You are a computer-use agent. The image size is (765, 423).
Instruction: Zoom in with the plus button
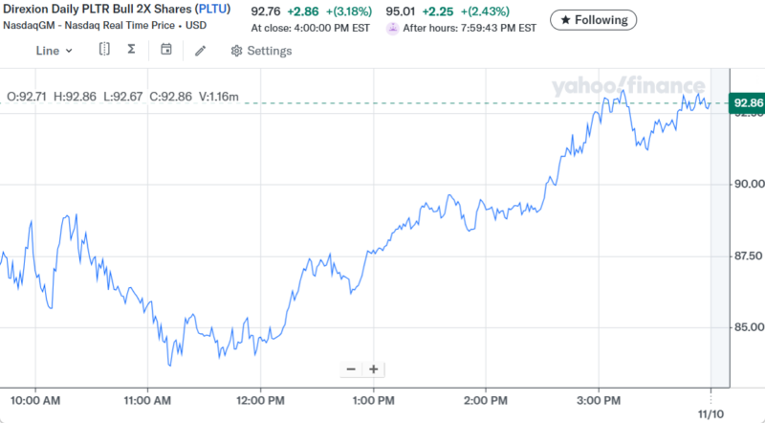tap(374, 369)
